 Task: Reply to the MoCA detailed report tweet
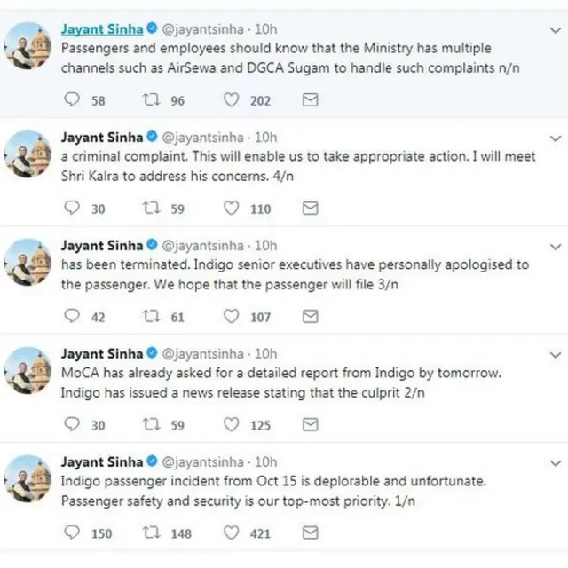74,425
